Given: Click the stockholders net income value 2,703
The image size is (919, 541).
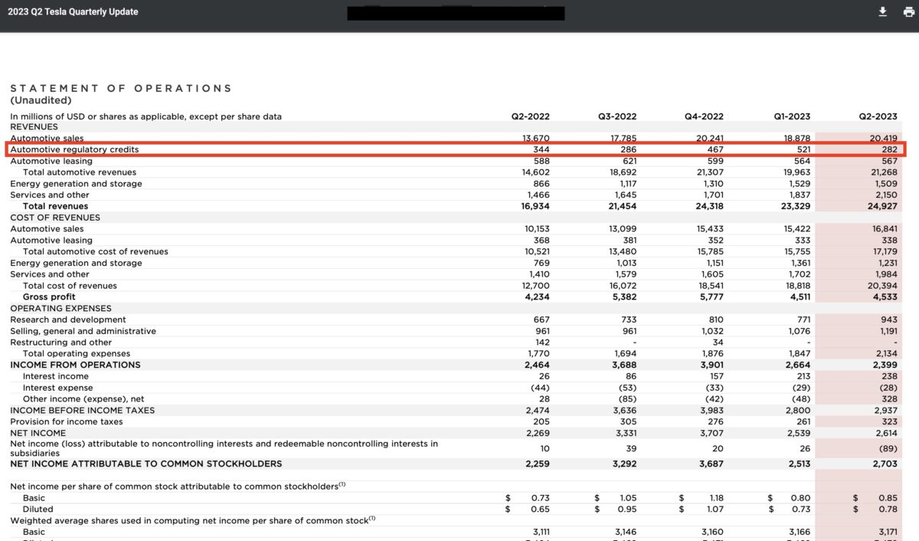Looking at the screenshot, I should 885,464.
